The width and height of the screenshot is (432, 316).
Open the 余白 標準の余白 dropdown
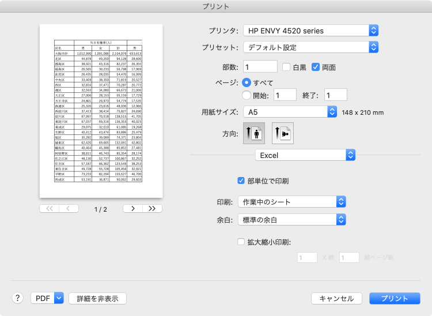pos(292,220)
